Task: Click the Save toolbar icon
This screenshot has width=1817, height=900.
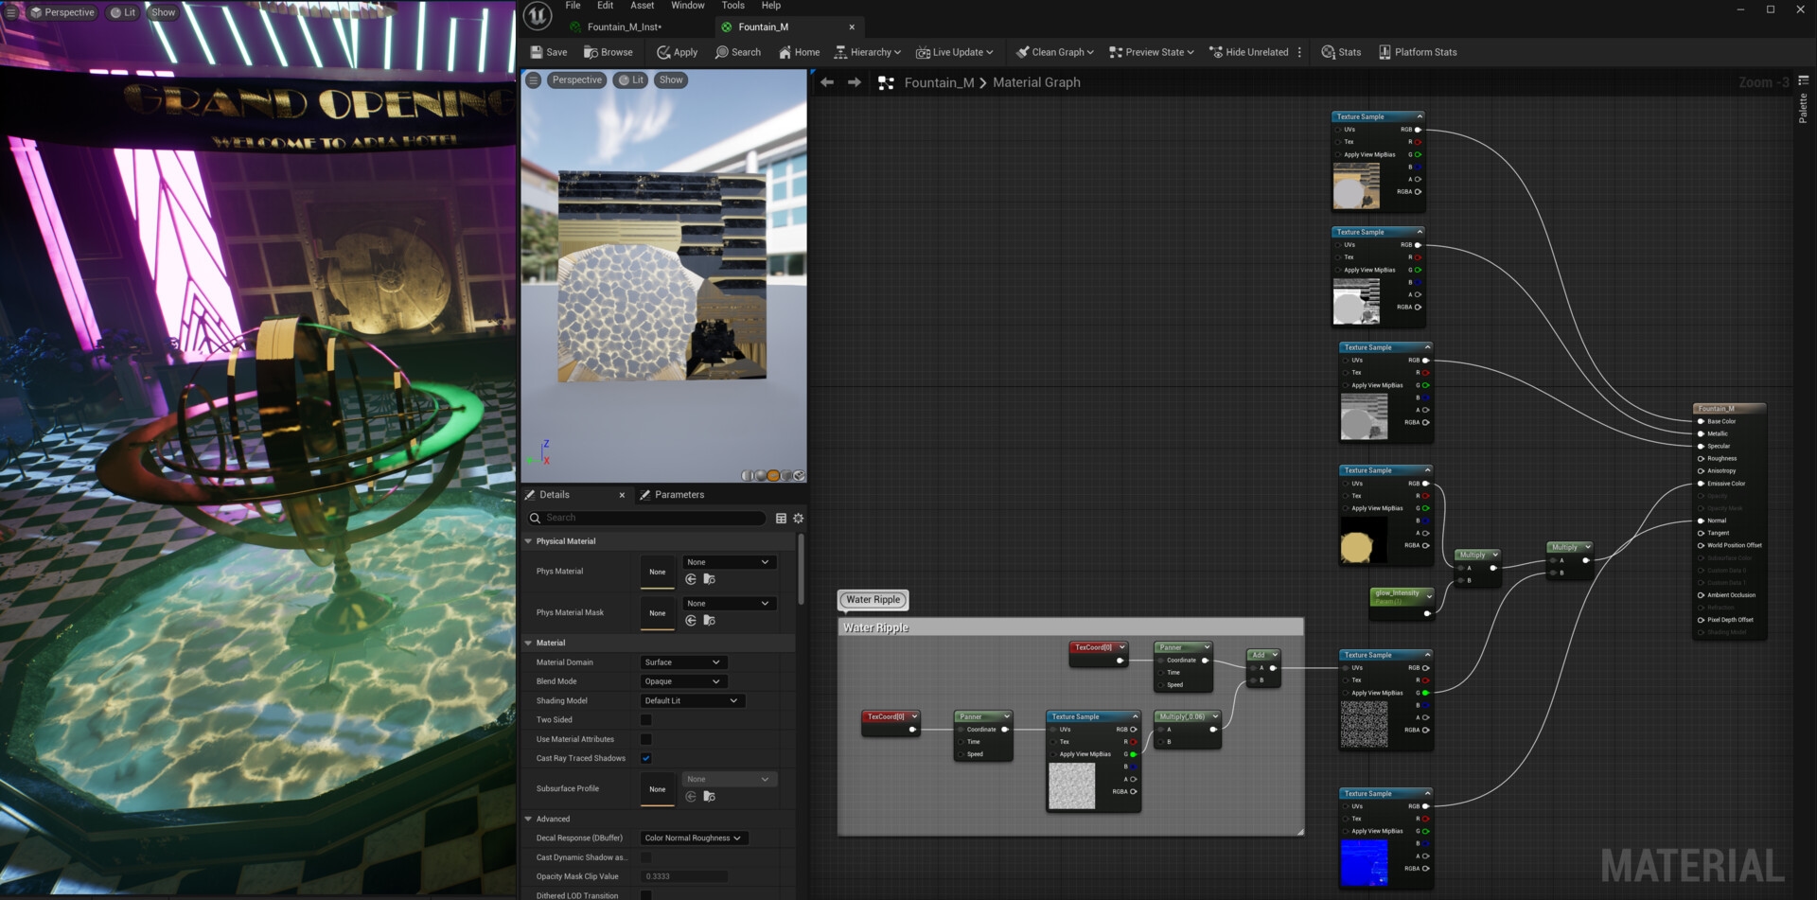Action: click(549, 52)
